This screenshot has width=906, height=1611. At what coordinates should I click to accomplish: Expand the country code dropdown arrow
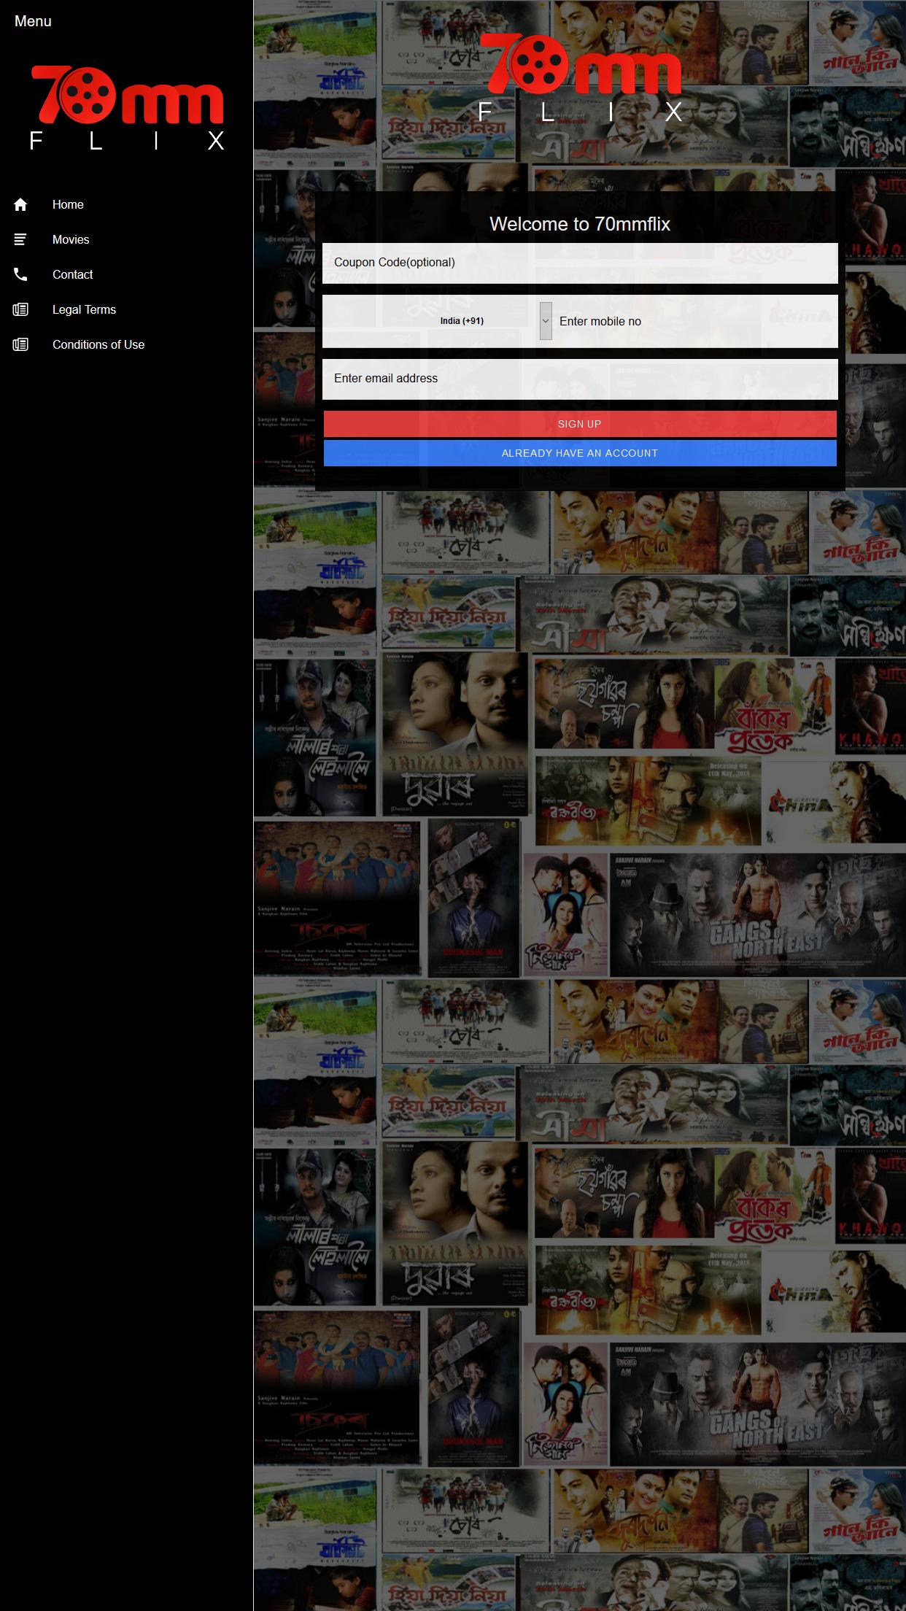point(546,321)
